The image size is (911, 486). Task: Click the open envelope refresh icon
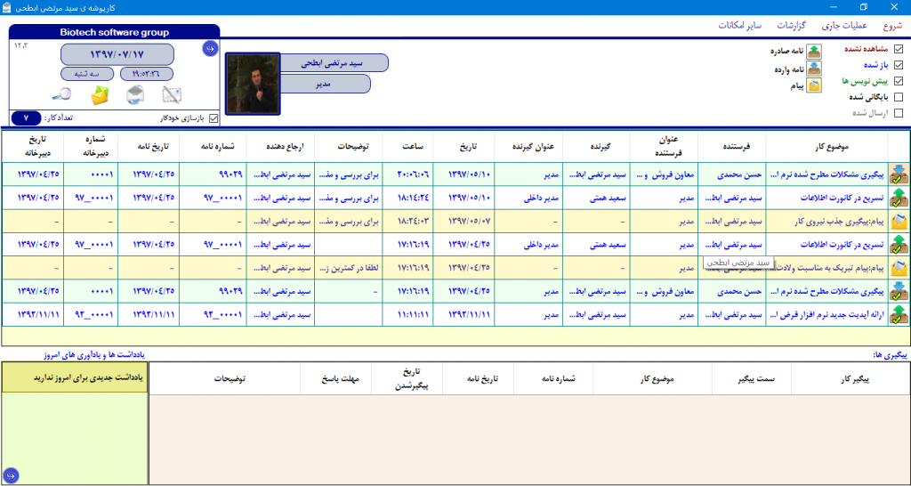coord(134,94)
